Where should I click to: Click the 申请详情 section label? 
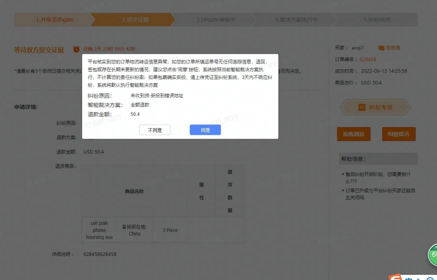coord(26,107)
